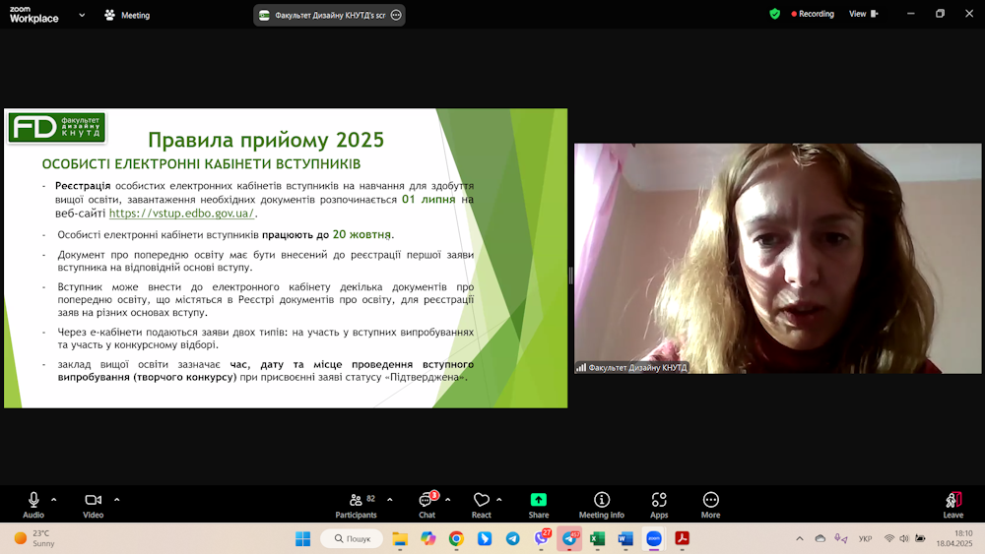Open Viber with 27 notifications
Screen dimensions: 985x554
pyautogui.click(x=542, y=537)
